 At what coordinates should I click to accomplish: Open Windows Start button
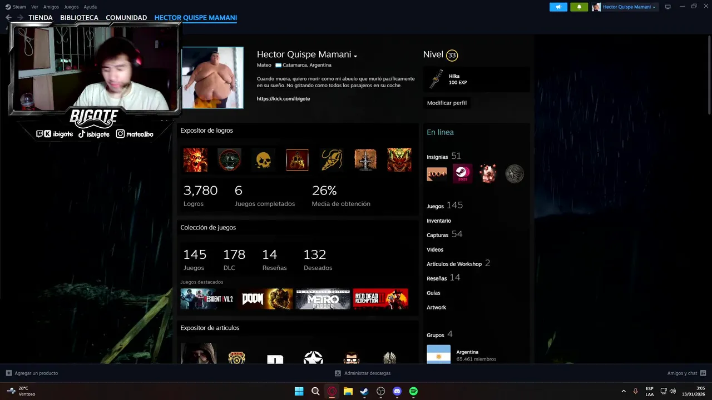pyautogui.click(x=299, y=391)
